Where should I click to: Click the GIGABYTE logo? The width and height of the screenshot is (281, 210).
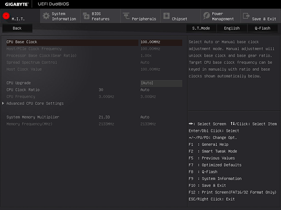[x=17, y=4]
